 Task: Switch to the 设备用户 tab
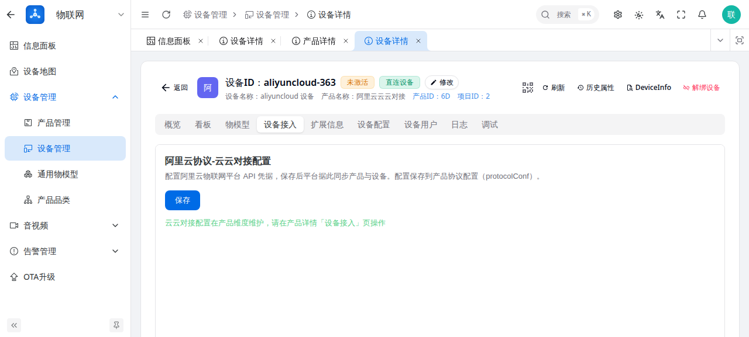tap(421, 124)
